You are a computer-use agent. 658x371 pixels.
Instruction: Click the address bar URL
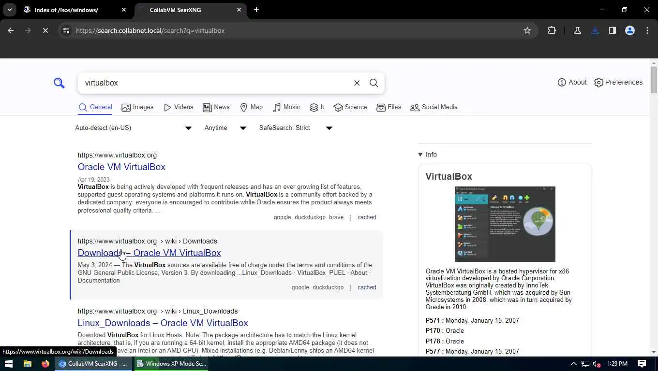(150, 30)
